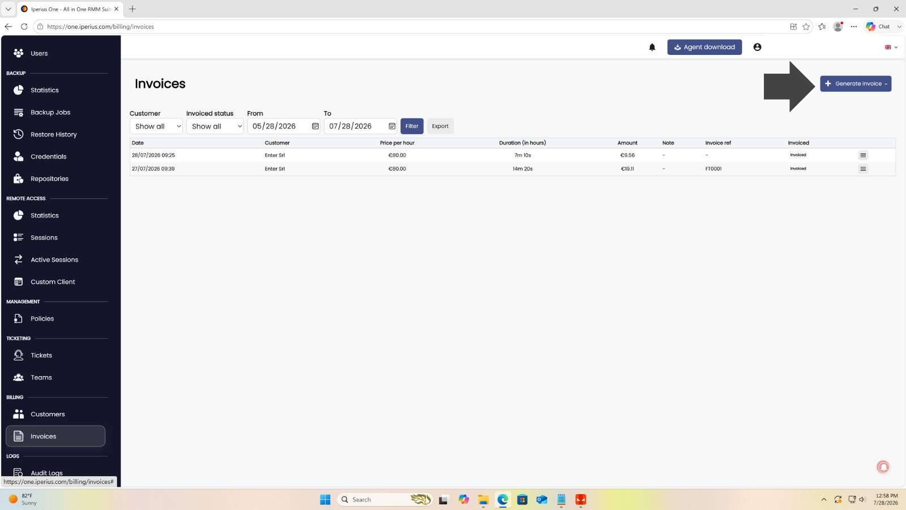Open the From date calendar picker

coord(315,126)
